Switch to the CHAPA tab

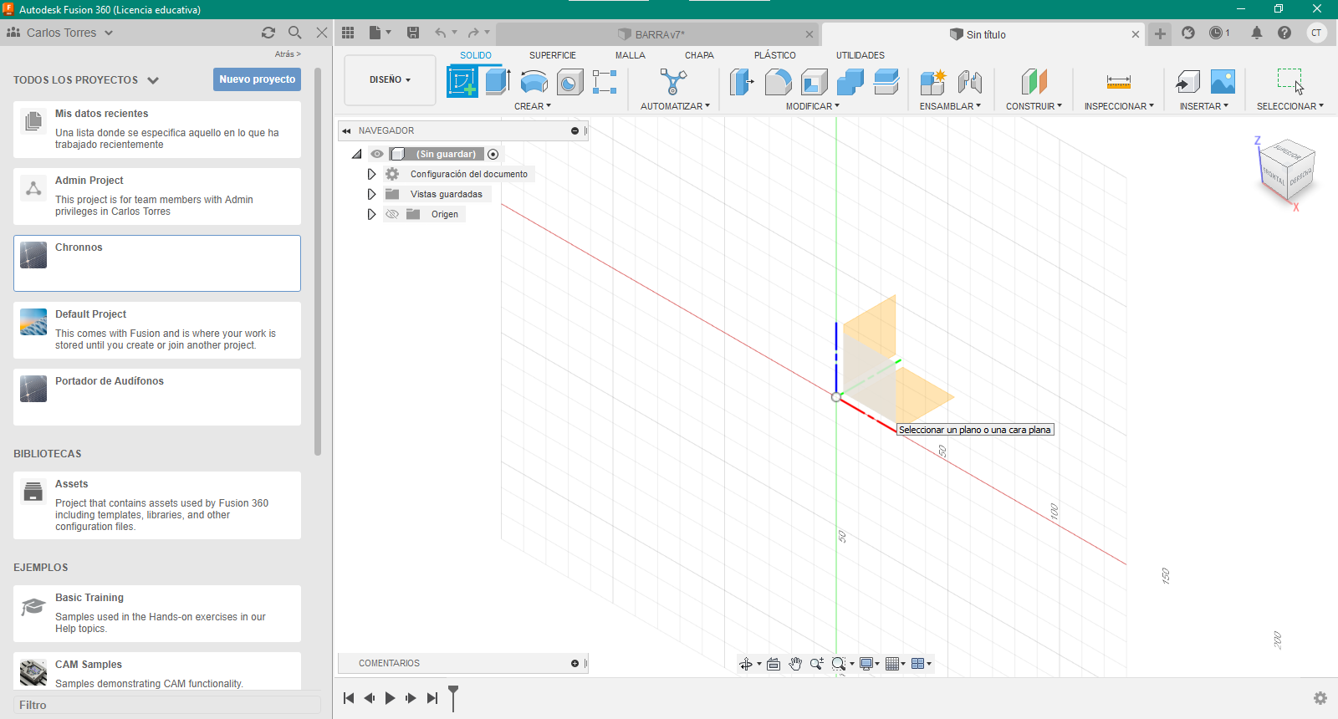tap(699, 55)
